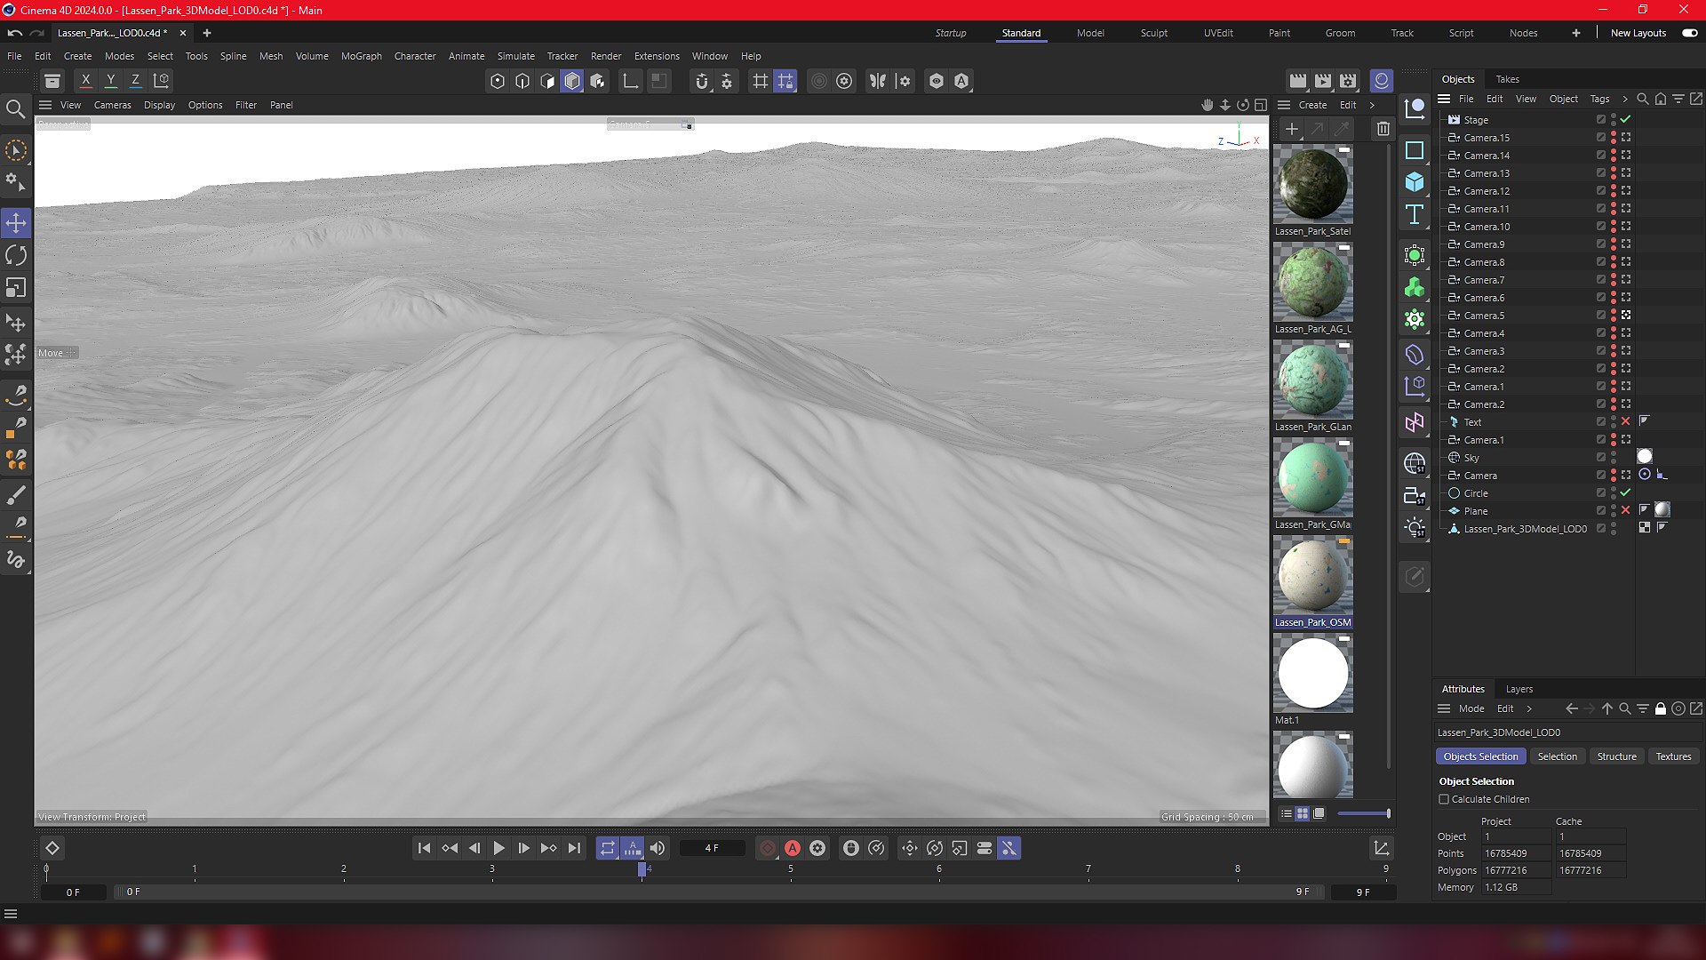Switch to the Sculpt layout tab
Image resolution: width=1706 pixels, height=960 pixels.
pyautogui.click(x=1153, y=33)
